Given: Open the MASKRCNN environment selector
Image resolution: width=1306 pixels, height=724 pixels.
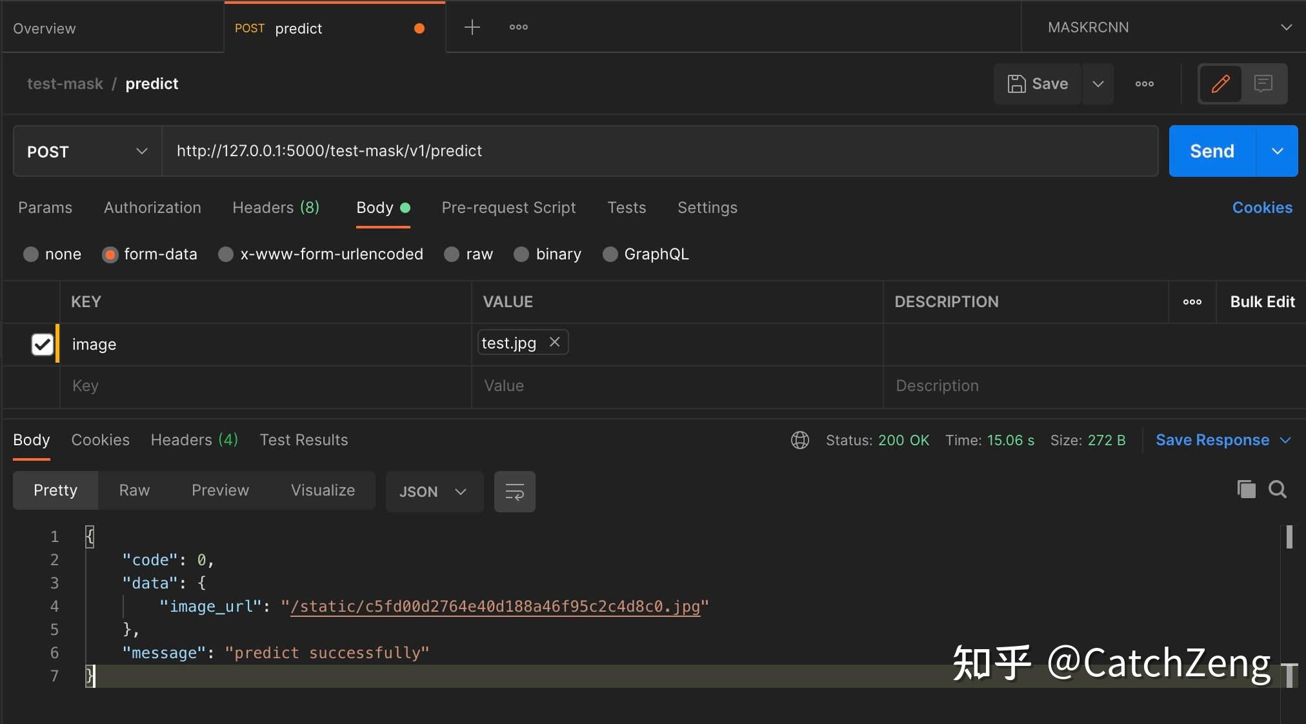Looking at the screenshot, I should pos(1163,26).
